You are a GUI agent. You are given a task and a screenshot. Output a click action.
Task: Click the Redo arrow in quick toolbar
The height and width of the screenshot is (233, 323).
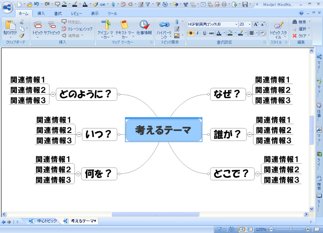coord(47,4)
